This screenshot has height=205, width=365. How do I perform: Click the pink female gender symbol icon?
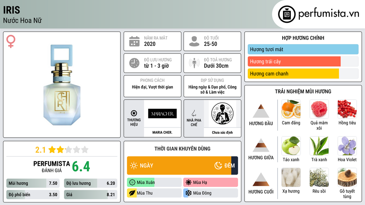coord(11,41)
